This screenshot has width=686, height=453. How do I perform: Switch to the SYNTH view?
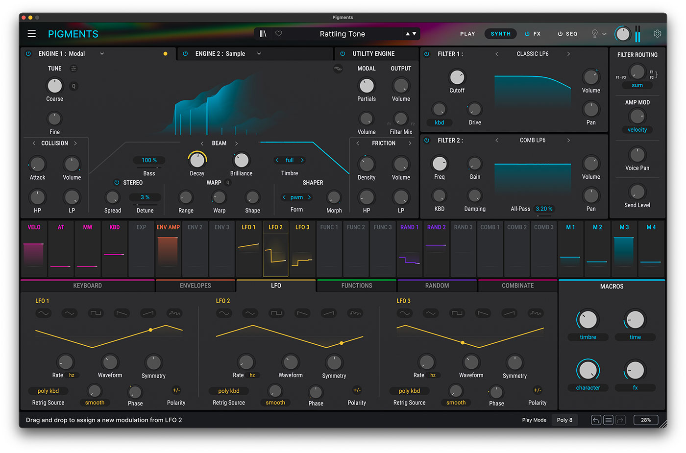501,34
